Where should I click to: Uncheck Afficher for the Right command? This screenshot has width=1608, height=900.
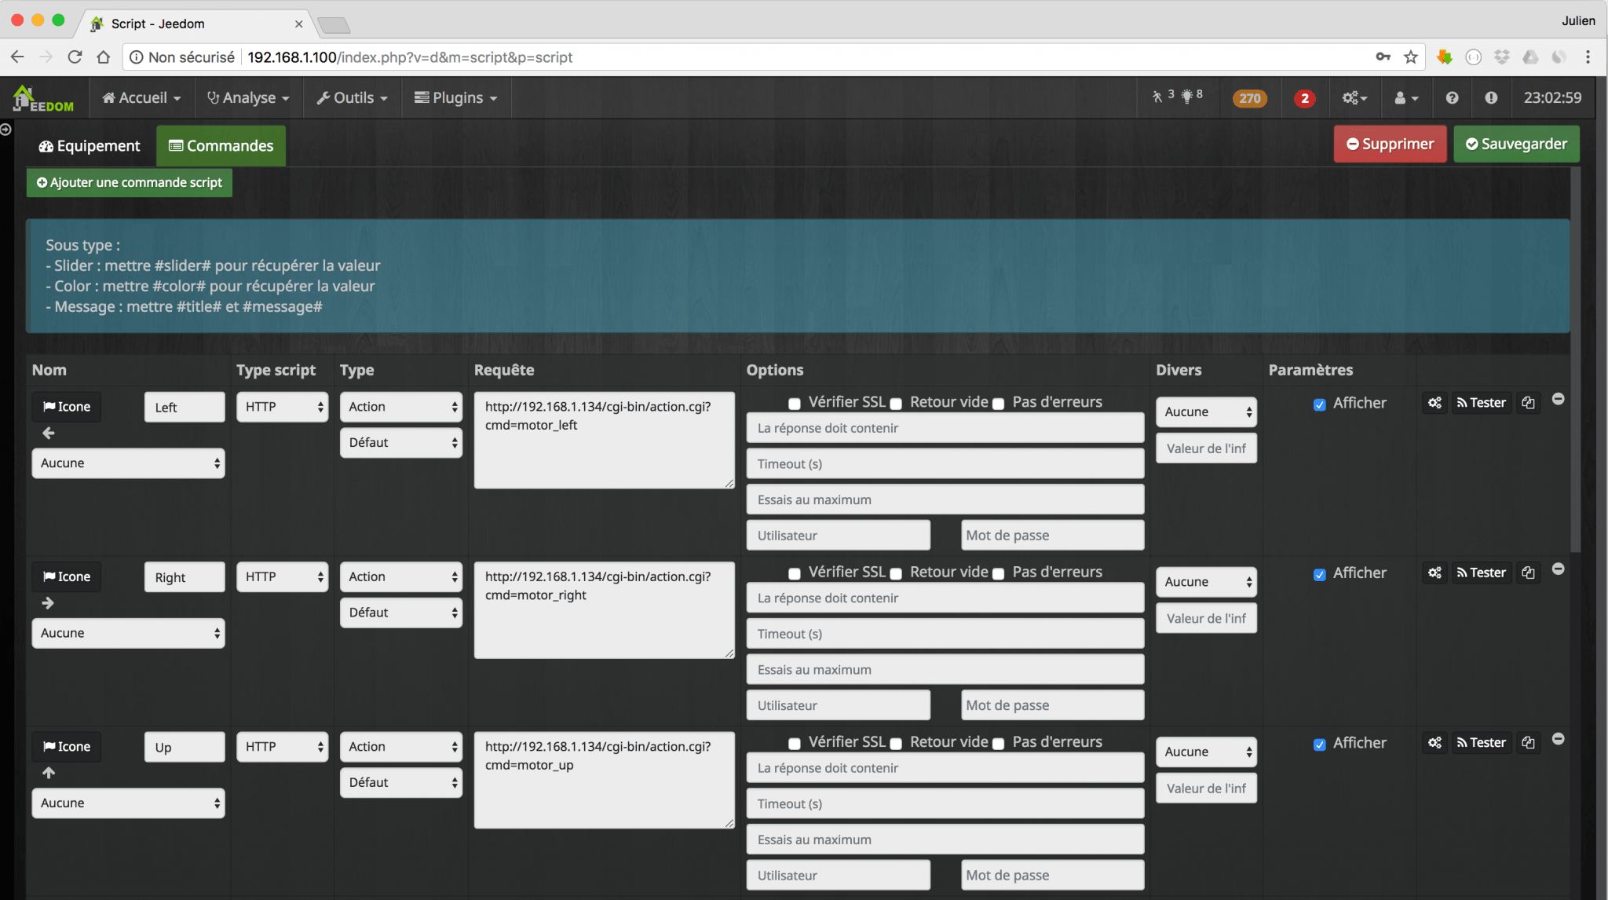[1320, 574]
